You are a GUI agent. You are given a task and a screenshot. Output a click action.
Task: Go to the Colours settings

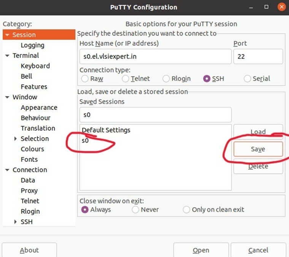pyautogui.click(x=32, y=149)
